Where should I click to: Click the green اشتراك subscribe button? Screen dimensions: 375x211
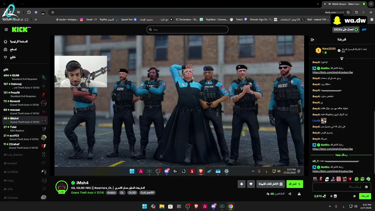pos(295,184)
